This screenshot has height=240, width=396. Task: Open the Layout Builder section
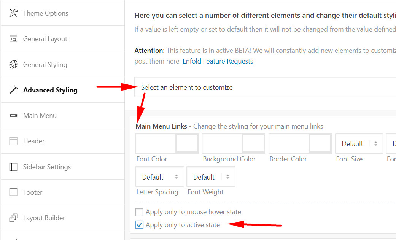pyautogui.click(x=63, y=218)
